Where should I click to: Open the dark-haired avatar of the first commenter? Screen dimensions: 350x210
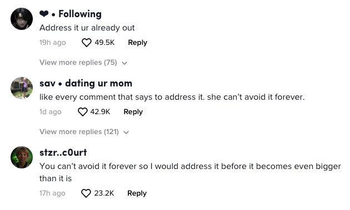[22, 19]
